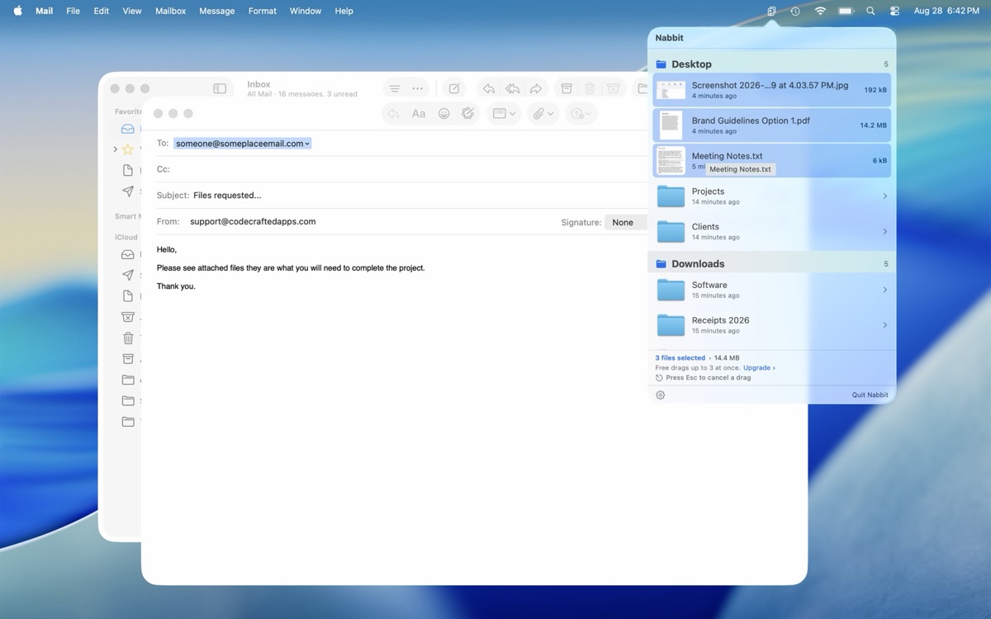Toggle the sidebar in the Mail Inbox window
Viewport: 991px width, 619px height.
click(x=220, y=88)
